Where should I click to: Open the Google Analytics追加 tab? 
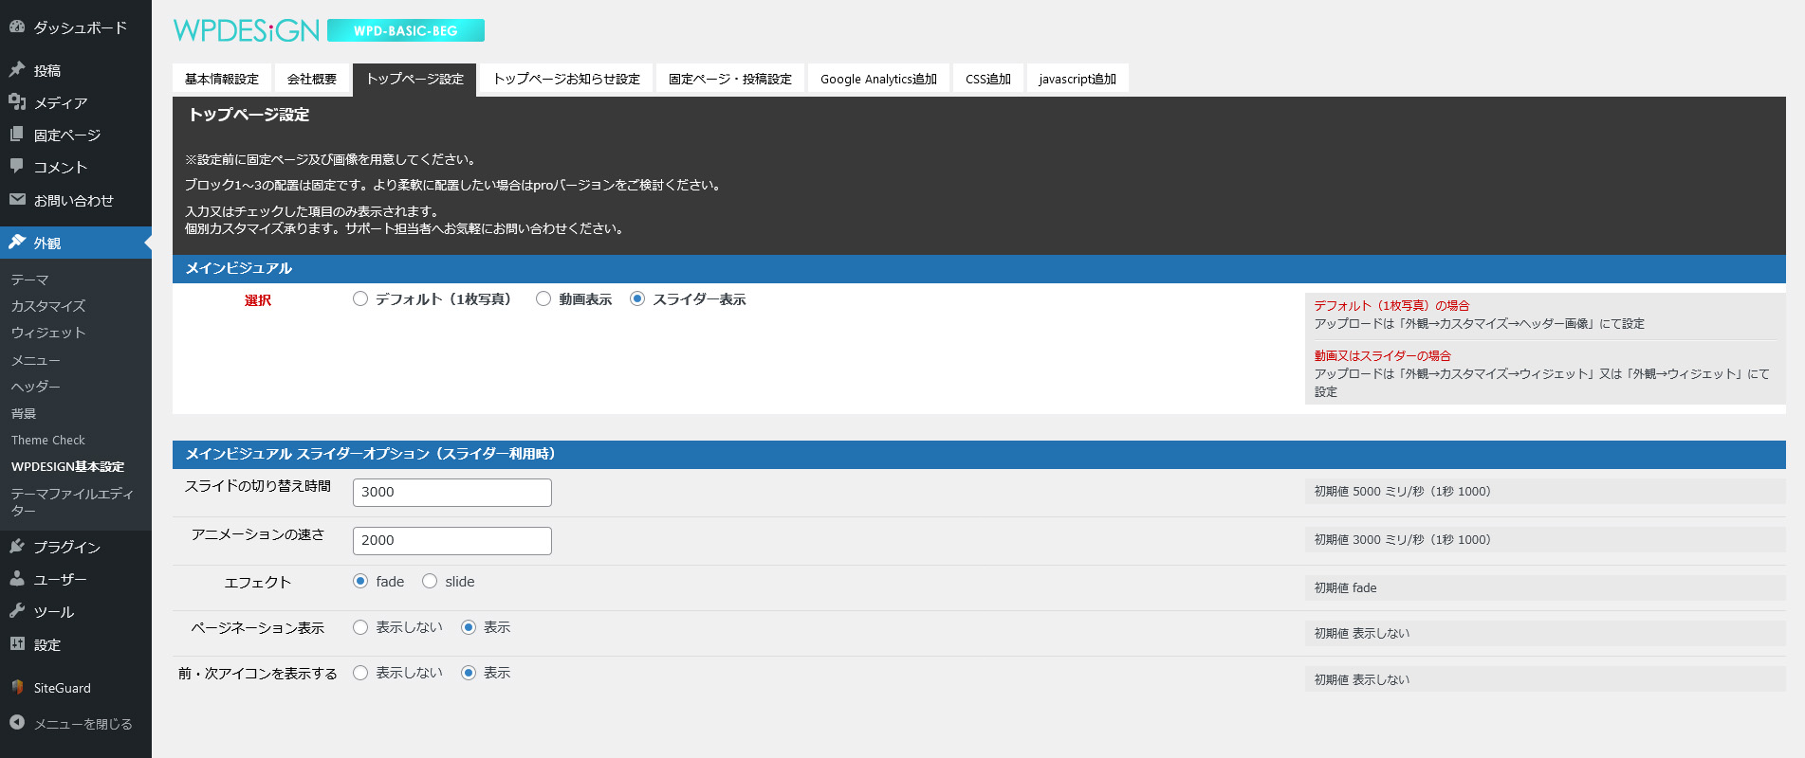878,79
